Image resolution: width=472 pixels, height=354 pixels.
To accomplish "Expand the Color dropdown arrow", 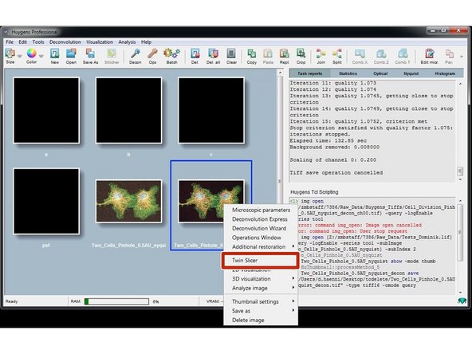I will click(41, 56).
